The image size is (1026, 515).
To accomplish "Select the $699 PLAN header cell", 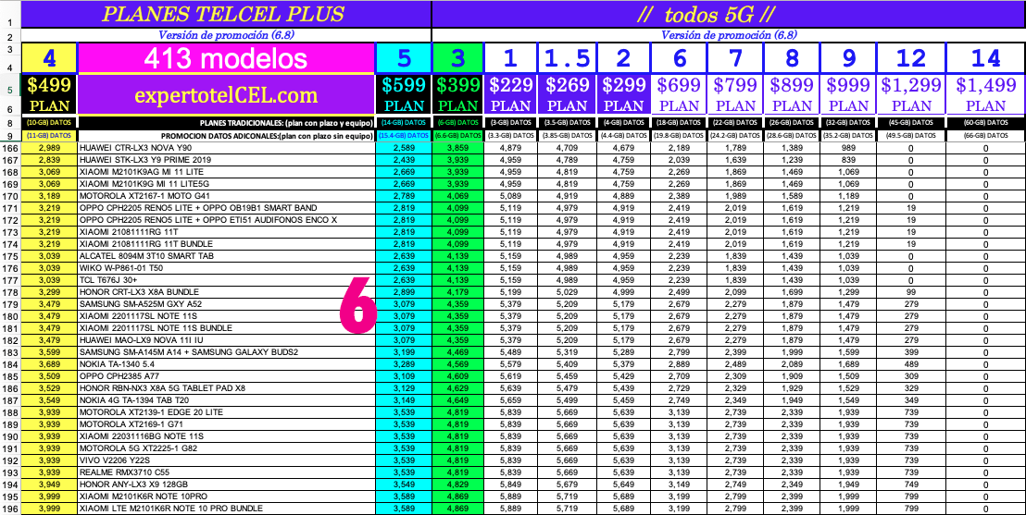I will pyautogui.click(x=679, y=95).
